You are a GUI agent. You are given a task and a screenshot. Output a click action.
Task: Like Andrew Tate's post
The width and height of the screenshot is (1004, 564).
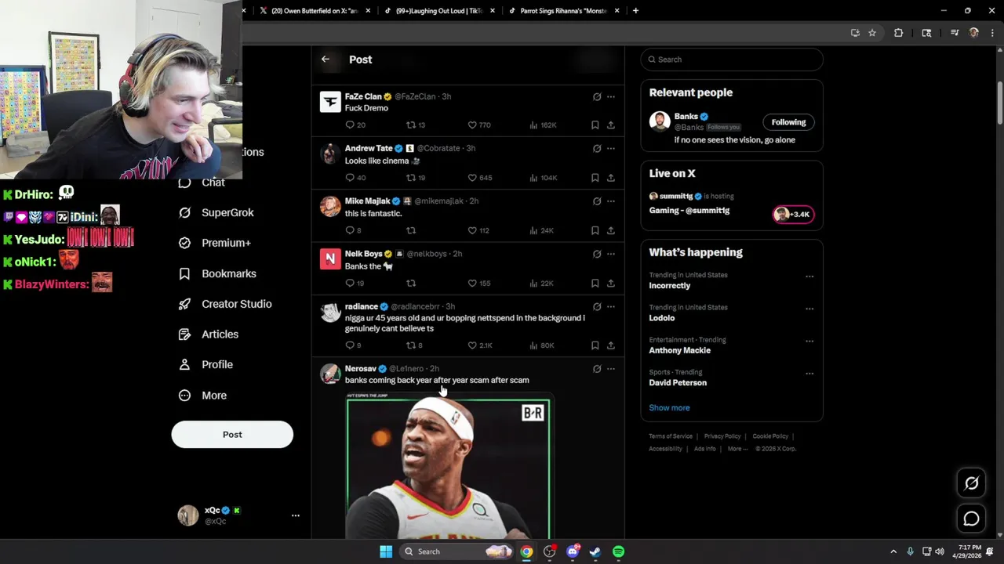472,178
